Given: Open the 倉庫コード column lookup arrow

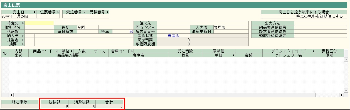Looking at the screenshot, I should pos(132,51).
